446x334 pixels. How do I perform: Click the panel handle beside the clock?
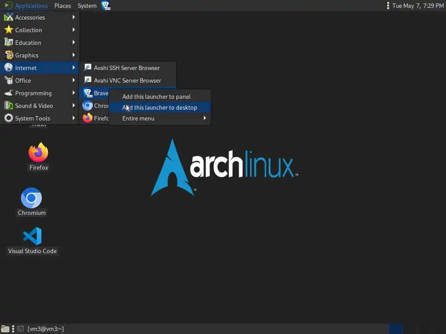388,6
